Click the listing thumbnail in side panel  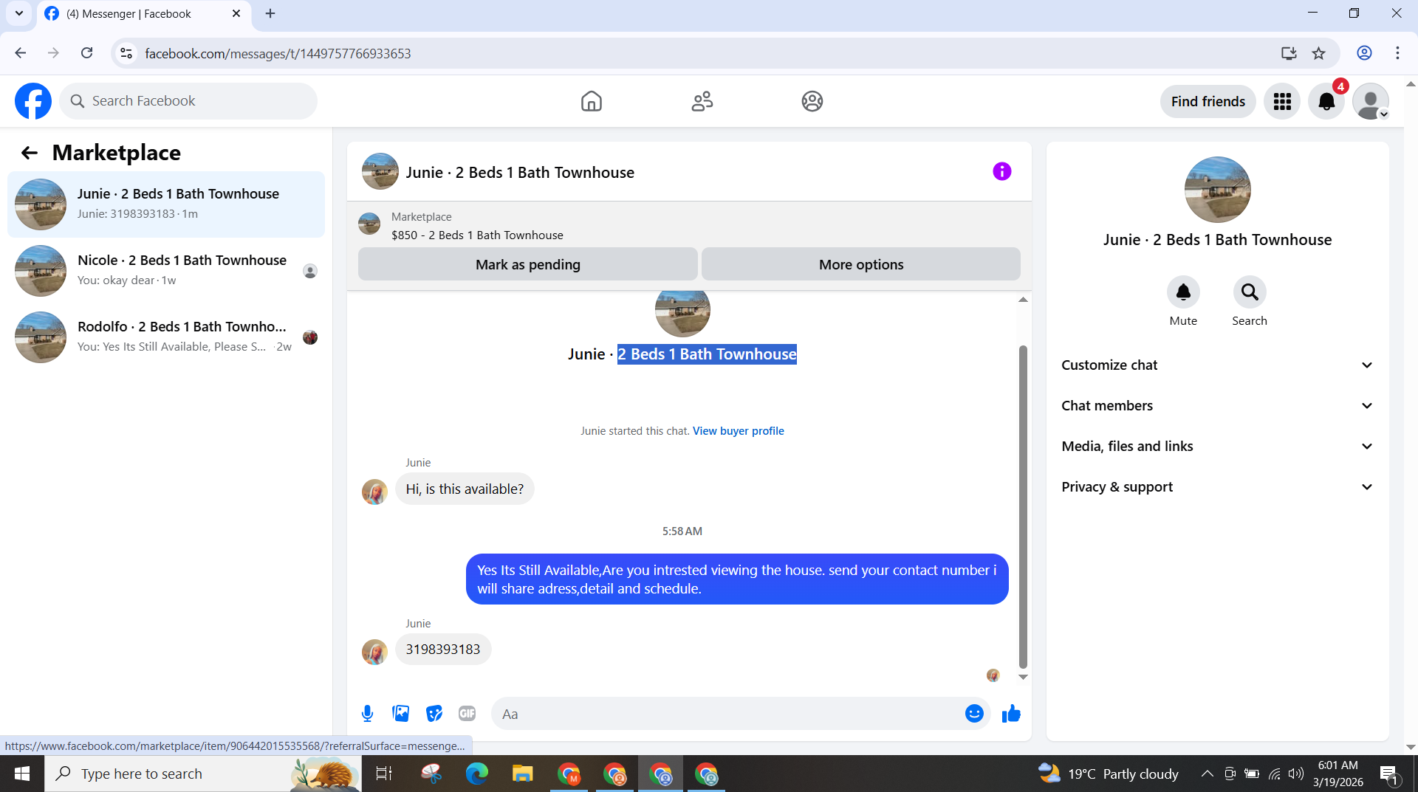(x=1217, y=190)
